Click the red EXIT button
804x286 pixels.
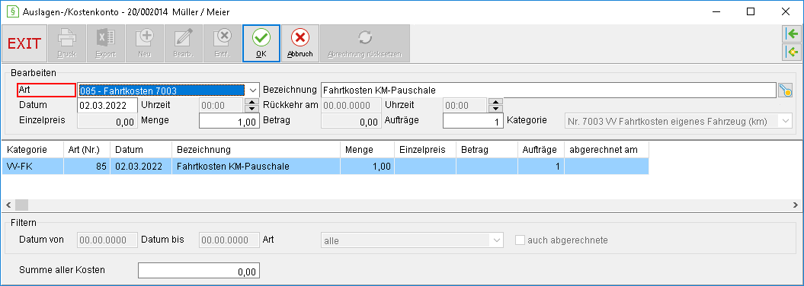pos(24,43)
